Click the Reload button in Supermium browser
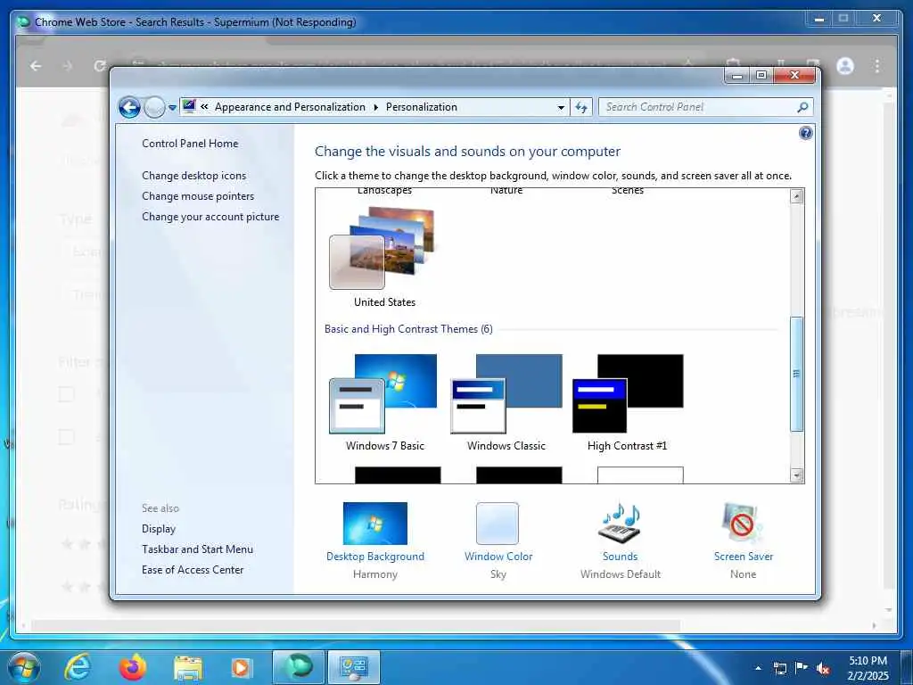The width and height of the screenshot is (913, 685). point(100,66)
